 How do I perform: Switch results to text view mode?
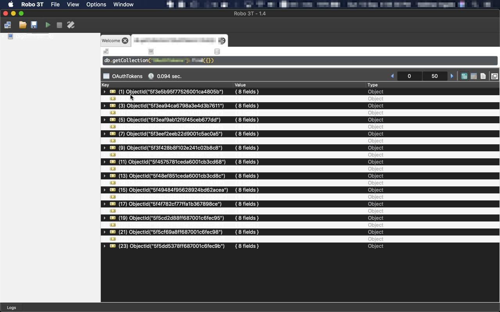click(483, 76)
